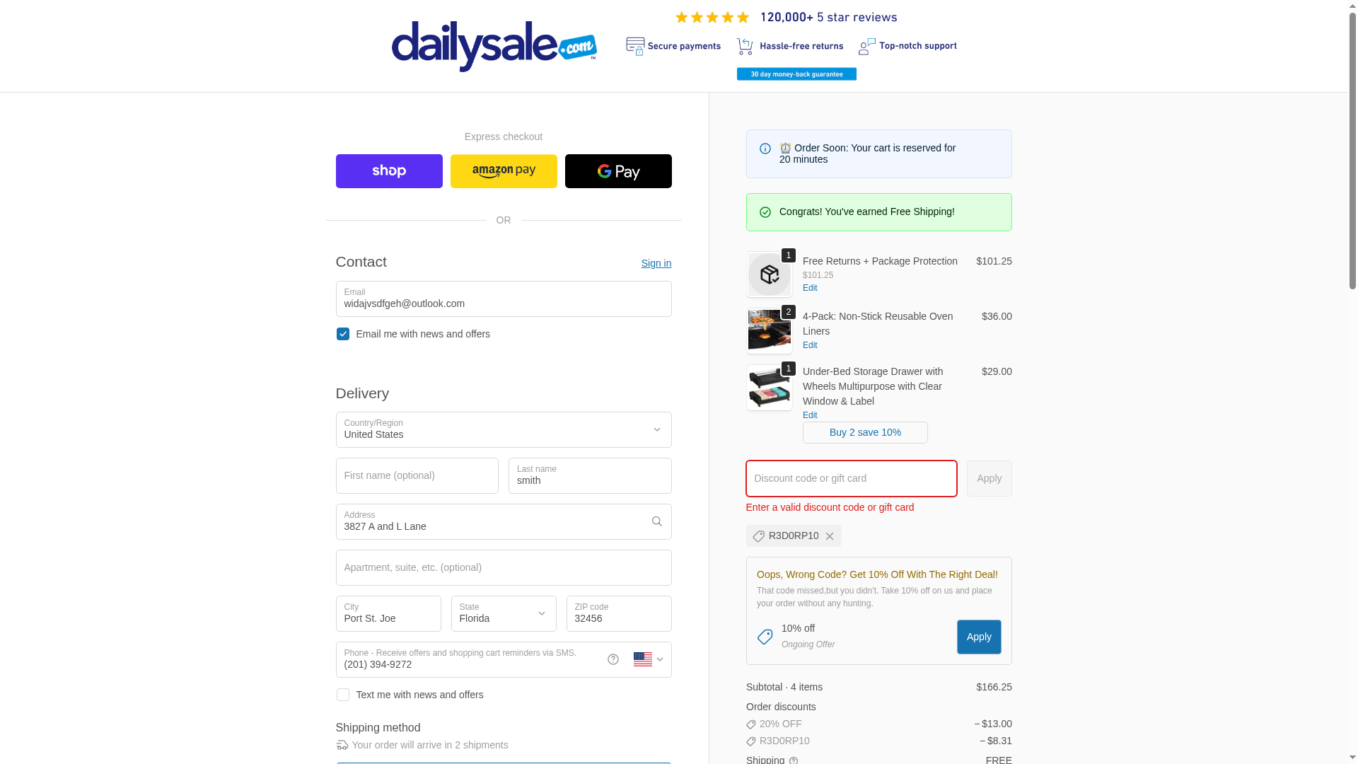The height and width of the screenshot is (764, 1358).
Task: Uncheck Email me with news and offers
Action: pyautogui.click(x=343, y=334)
